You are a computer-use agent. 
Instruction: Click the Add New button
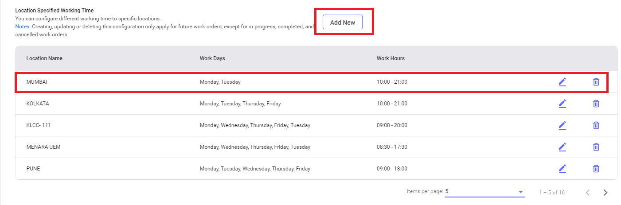(343, 22)
